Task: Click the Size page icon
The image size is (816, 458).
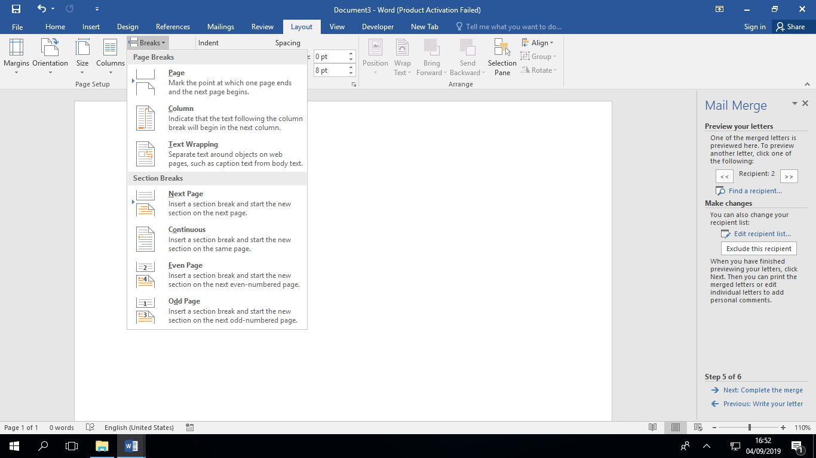Action: 82,49
